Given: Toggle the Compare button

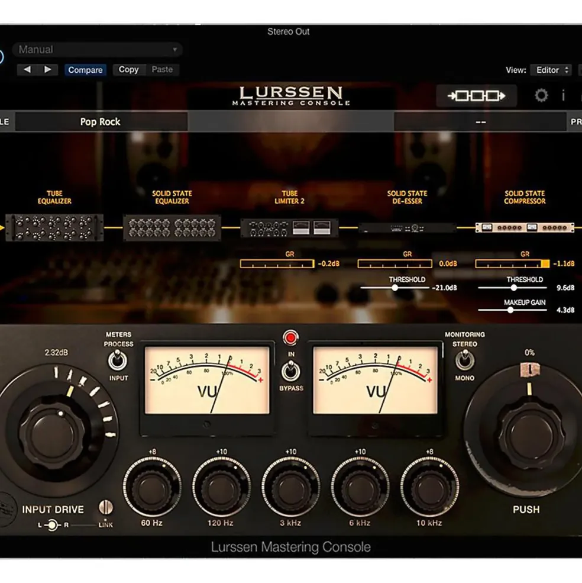Looking at the screenshot, I should pyautogui.click(x=85, y=70).
